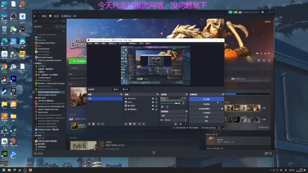Undock the OBS audio mixer panel

click(186, 95)
